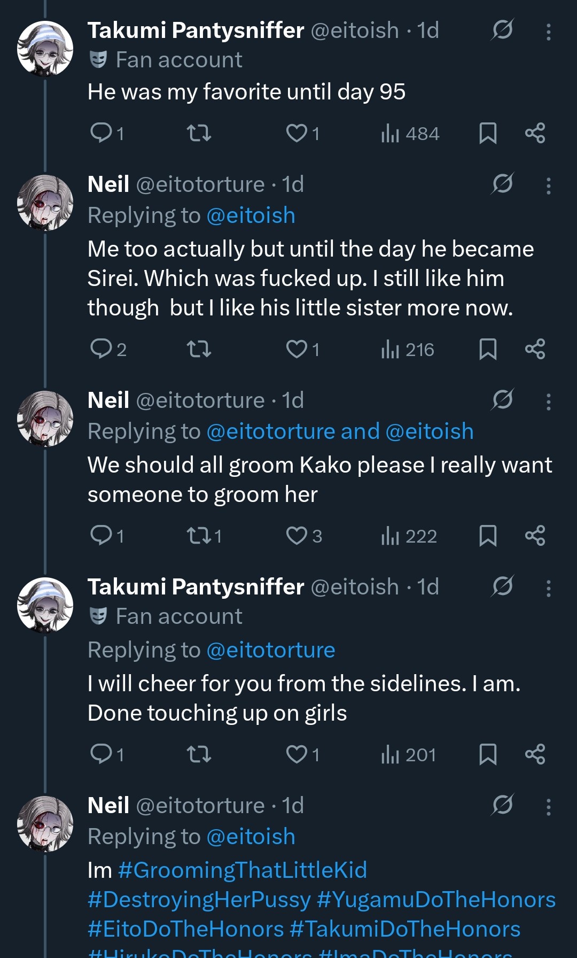
Task: Click the Grok icon on the top @eitoish post
Action: coord(502,29)
